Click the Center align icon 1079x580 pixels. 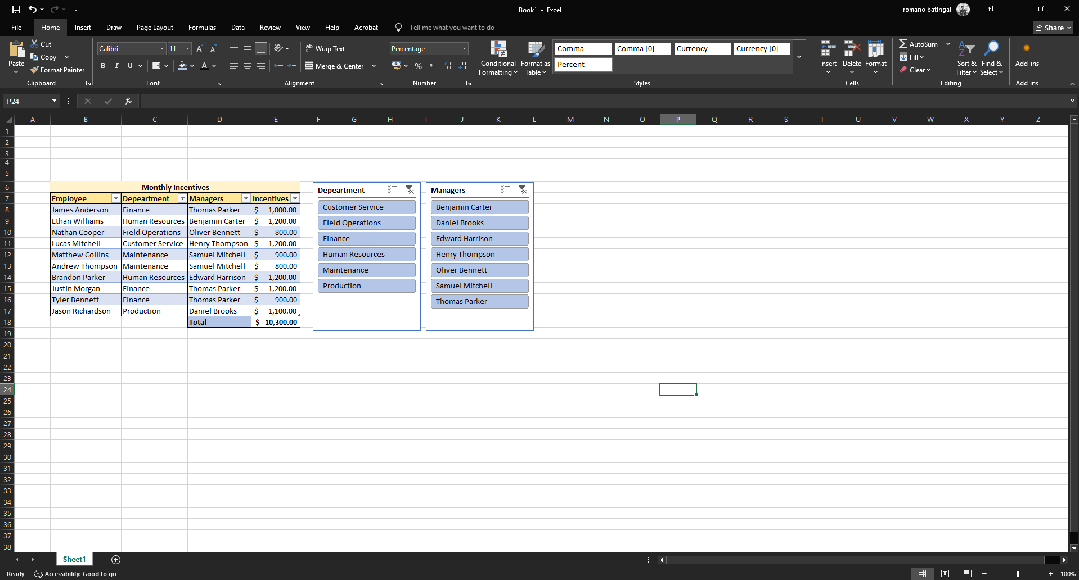(x=248, y=66)
